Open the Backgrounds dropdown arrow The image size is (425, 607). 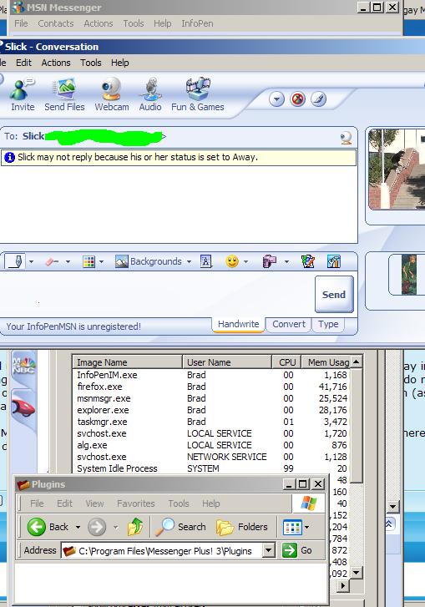[x=189, y=261]
